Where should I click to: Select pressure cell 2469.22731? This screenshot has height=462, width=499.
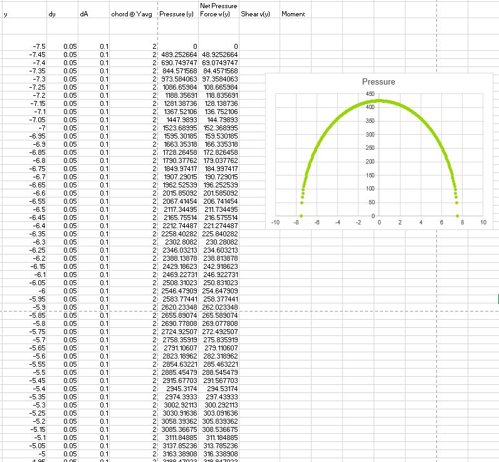[x=178, y=275]
